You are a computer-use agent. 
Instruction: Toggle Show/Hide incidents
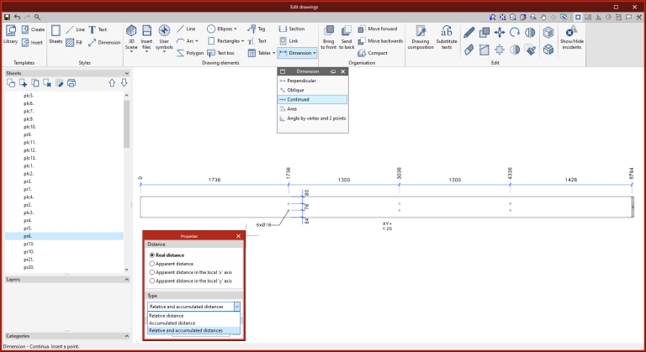point(571,37)
